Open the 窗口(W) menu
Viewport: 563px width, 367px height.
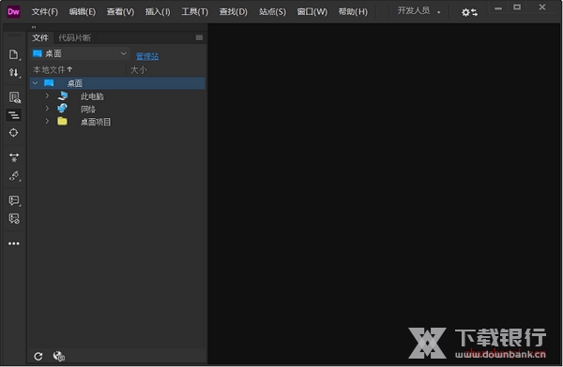[312, 12]
